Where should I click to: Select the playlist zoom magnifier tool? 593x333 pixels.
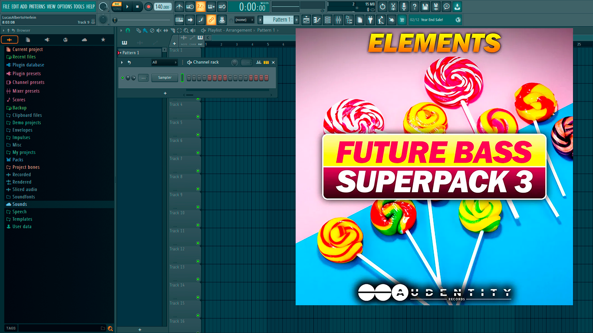[186, 30]
